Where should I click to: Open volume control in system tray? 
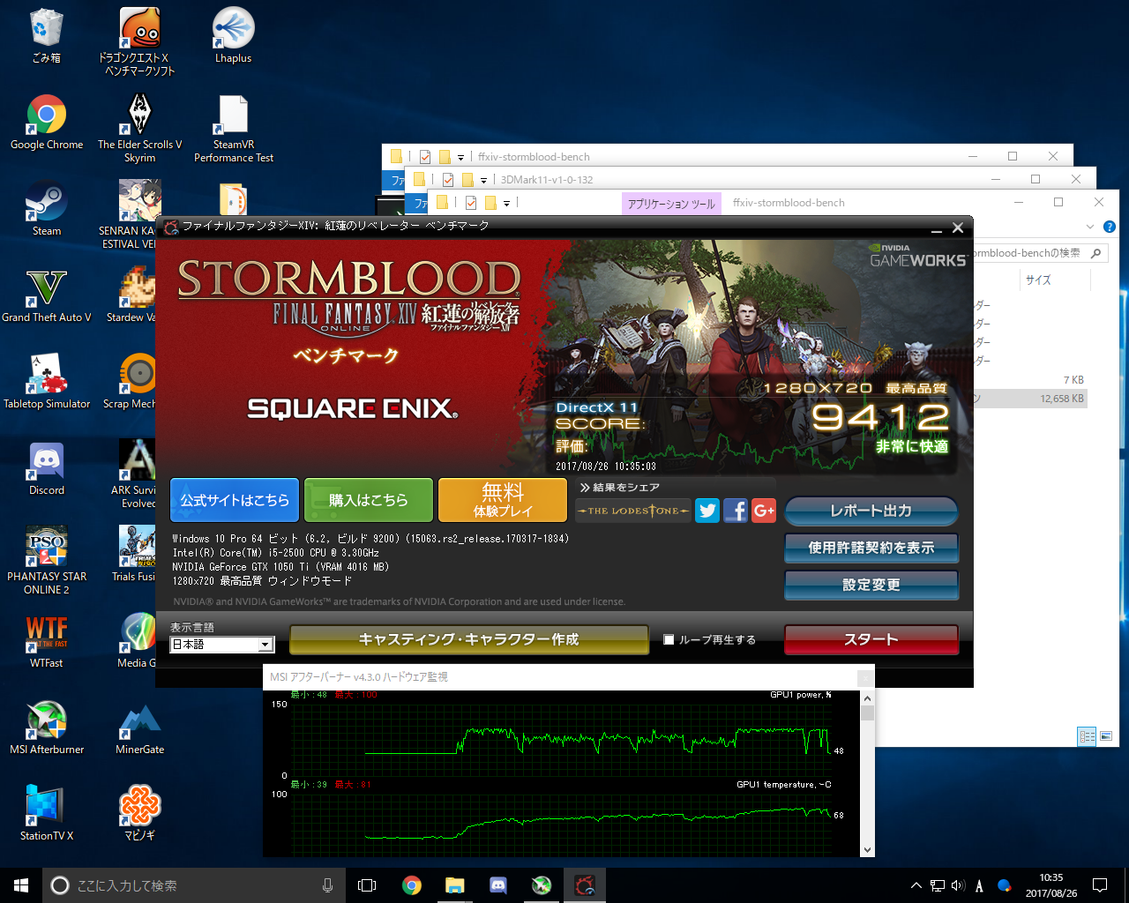pos(958,885)
